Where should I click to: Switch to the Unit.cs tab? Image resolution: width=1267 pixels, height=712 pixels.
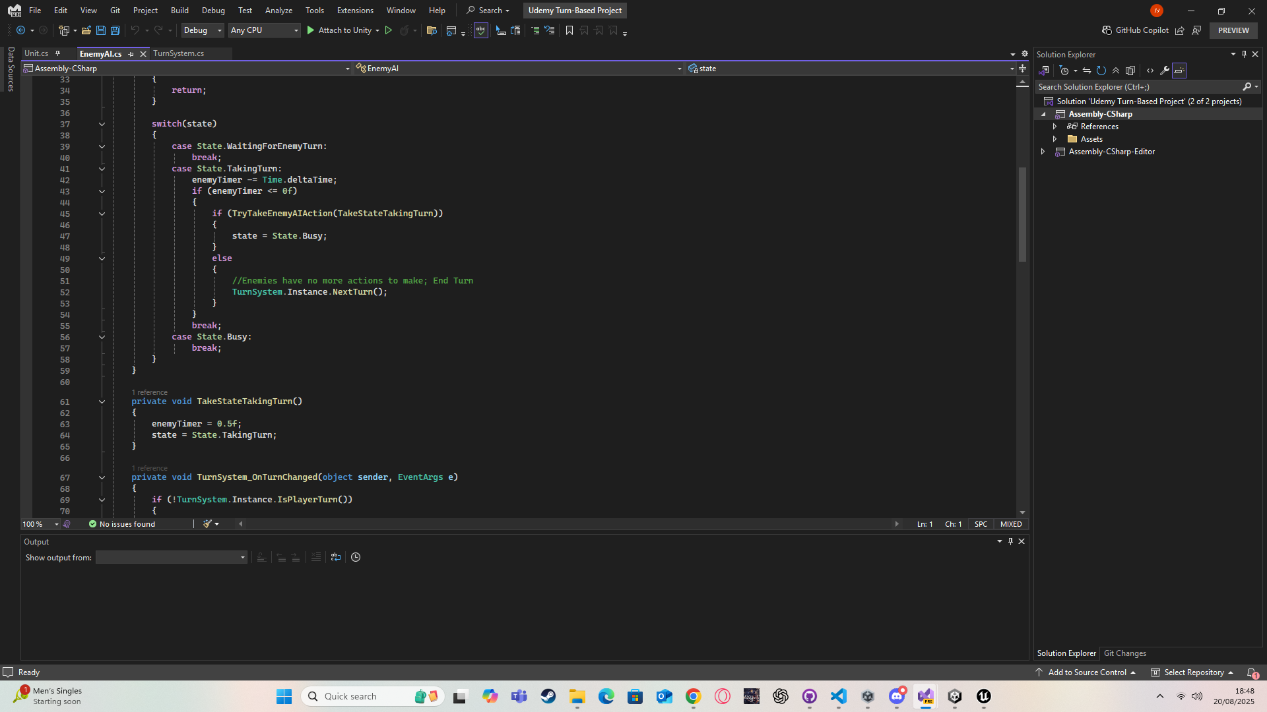coord(36,53)
